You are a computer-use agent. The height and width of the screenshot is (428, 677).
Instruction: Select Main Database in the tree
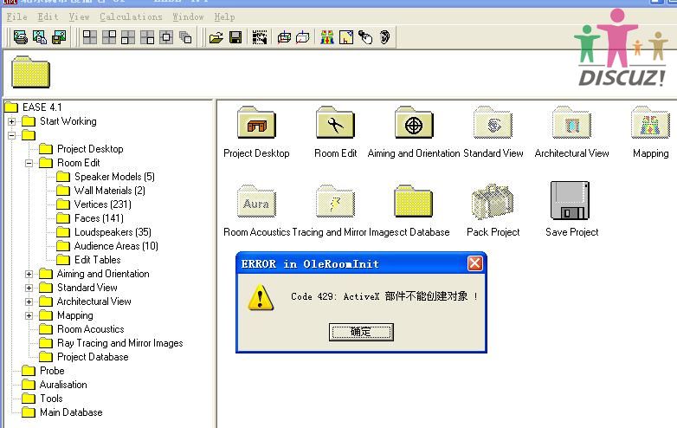point(71,412)
